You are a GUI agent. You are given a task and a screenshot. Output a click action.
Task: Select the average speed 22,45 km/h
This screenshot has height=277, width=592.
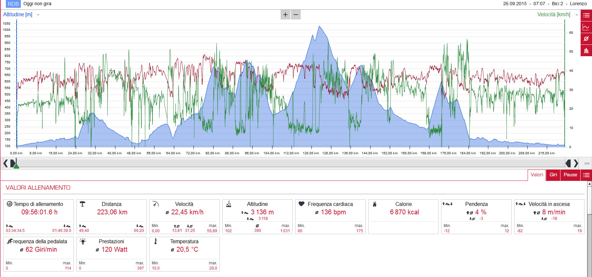click(x=187, y=212)
